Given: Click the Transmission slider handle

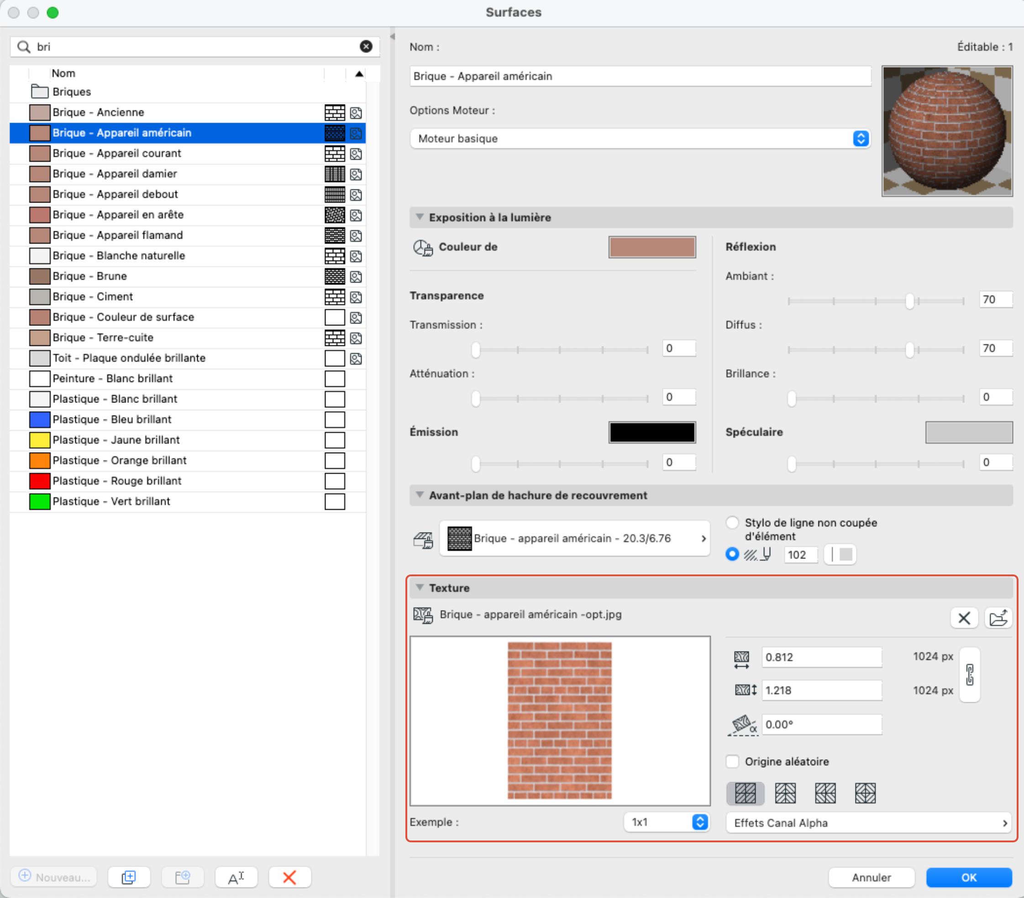Looking at the screenshot, I should (475, 350).
